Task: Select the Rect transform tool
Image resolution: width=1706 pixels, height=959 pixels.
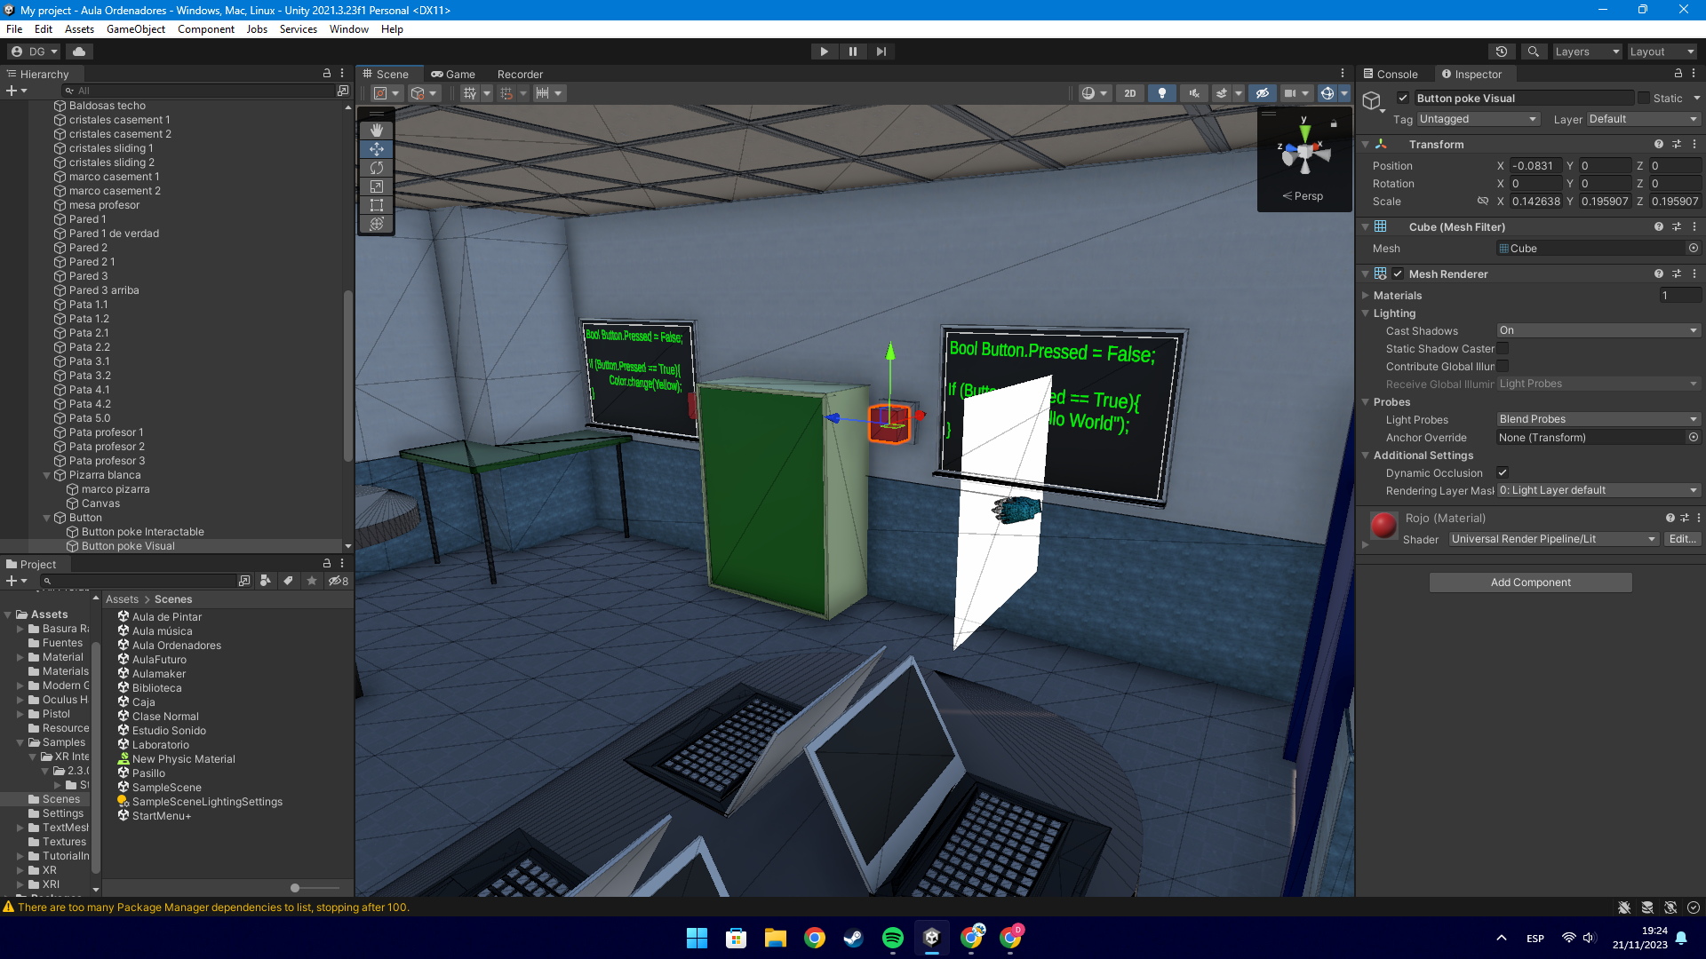Action: [377, 205]
